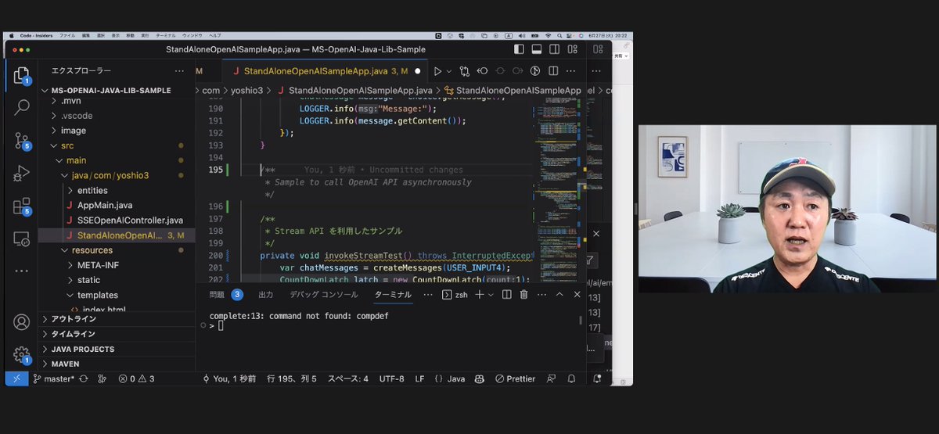
Task: Change end of line via LF status item
Action: [x=419, y=378]
